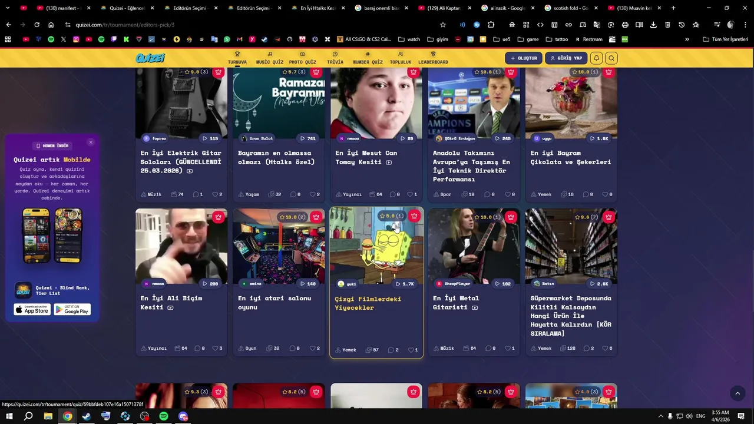Click the 9.6 (7) rating on Süpermarket card
This screenshot has height=424, width=754.
point(586,217)
